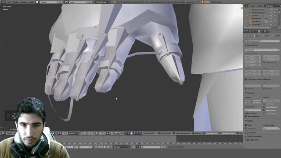Toggle the Backface Culling checkbox
The width and height of the screenshot is (281, 158).
220,133
